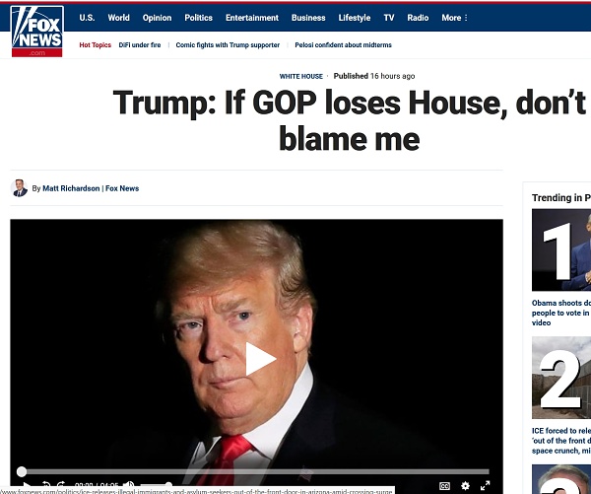The image size is (591, 494).
Task: Skip forward using the forward icon
Action: click(x=61, y=485)
